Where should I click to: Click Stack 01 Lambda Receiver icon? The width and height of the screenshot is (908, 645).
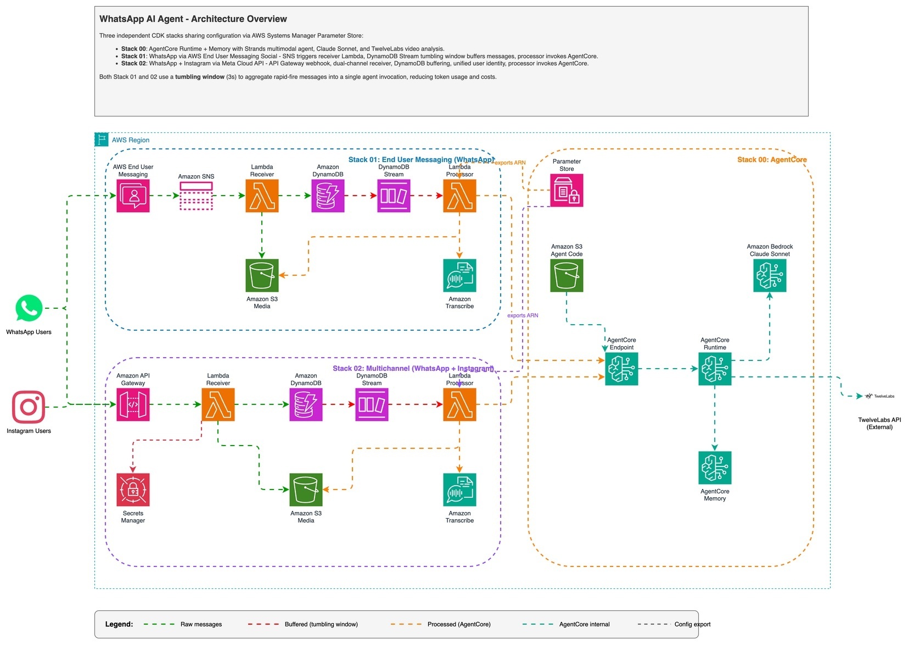[x=262, y=196]
